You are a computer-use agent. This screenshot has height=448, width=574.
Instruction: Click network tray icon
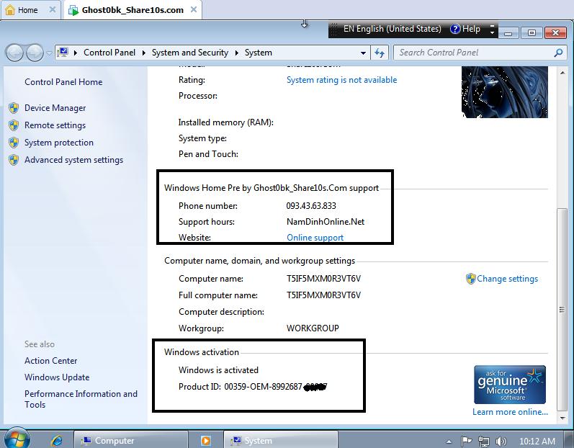[484, 442]
